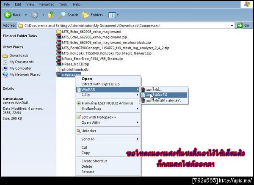Image resolution: width=254 pixels, height=185 pixels.
Task: Click the NRaas_ErrorTrap zip archive icon
Action: (59, 59)
